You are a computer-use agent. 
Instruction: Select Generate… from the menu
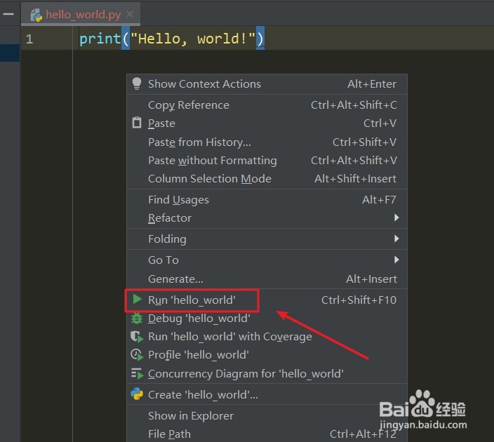point(267,279)
